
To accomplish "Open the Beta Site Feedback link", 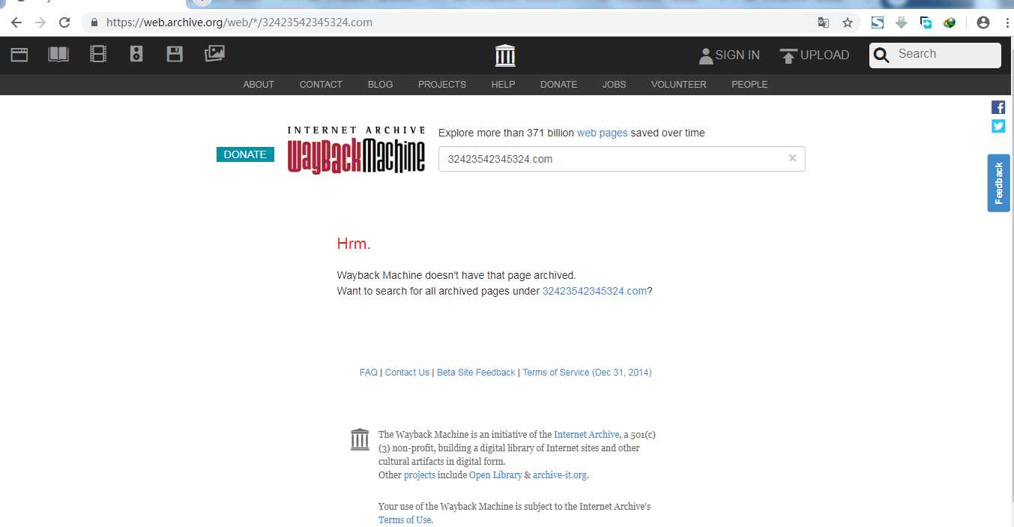I will (476, 373).
